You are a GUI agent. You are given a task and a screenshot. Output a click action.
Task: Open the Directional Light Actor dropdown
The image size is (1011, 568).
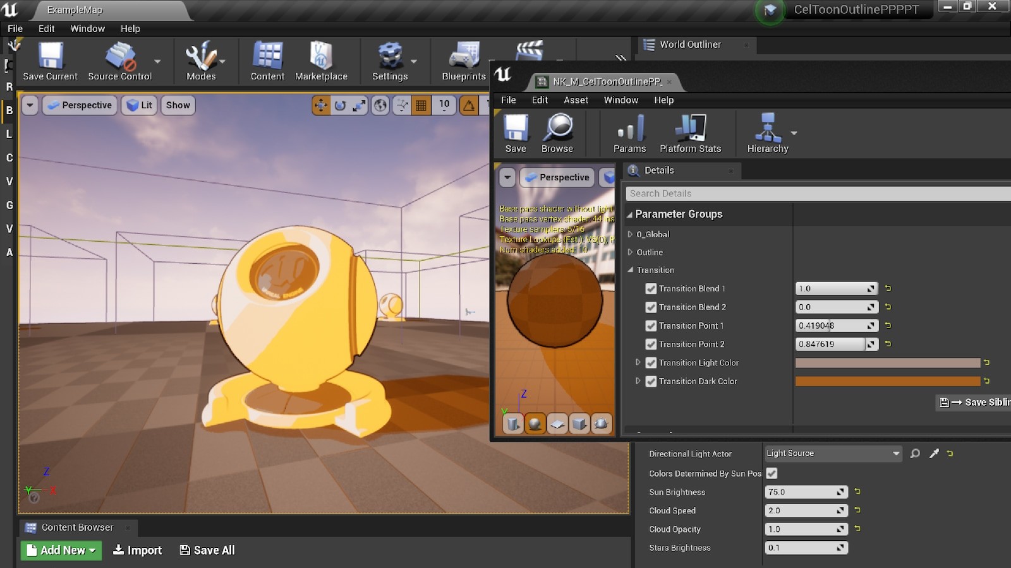[x=897, y=453]
